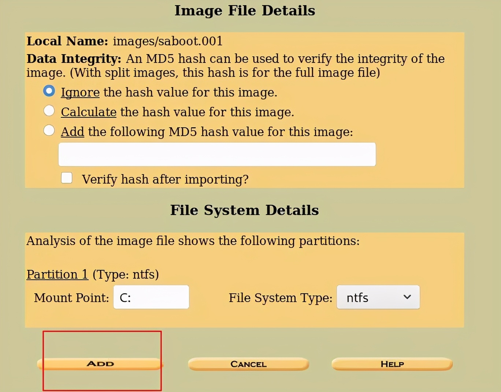Viewport: 501px width, 392px height.
Task: Click the underlined Ignore link text
Action: (80, 93)
